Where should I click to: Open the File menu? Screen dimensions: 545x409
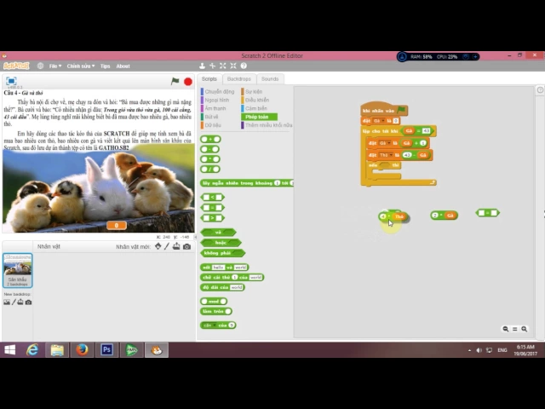[x=54, y=66]
